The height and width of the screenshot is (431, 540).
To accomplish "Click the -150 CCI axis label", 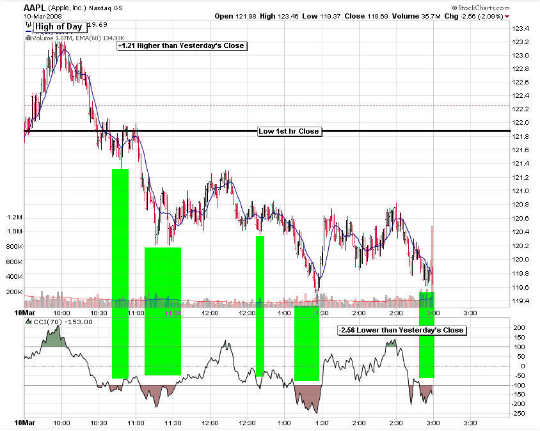I will 518,395.
